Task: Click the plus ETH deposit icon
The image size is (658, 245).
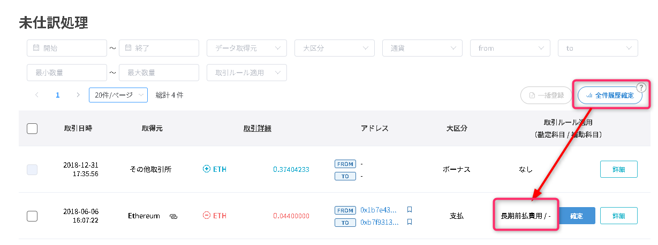Action: click(x=207, y=169)
